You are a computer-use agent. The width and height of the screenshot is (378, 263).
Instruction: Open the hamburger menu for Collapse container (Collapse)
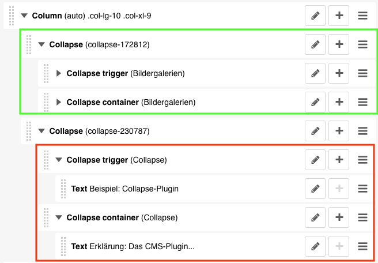point(363,217)
